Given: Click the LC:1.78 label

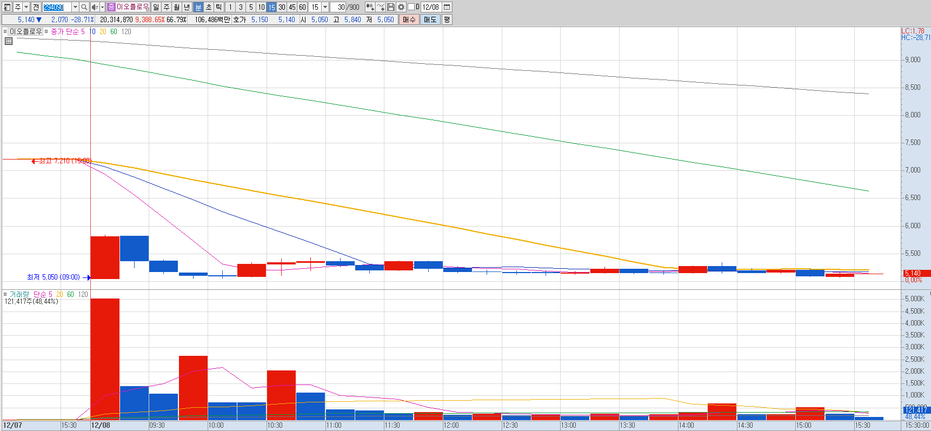Looking at the screenshot, I should point(913,31).
